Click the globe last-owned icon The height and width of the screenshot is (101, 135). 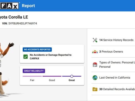[x=95, y=78]
